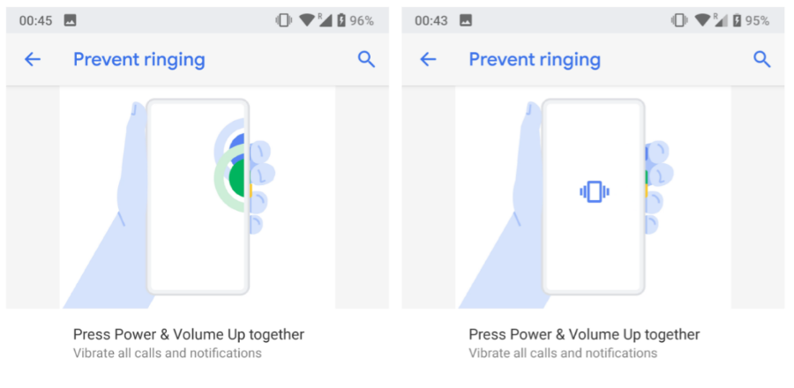Image resolution: width=794 pixels, height=388 pixels.
Task: Tap the status bar vibrate icon near 96%
Action: click(x=283, y=20)
